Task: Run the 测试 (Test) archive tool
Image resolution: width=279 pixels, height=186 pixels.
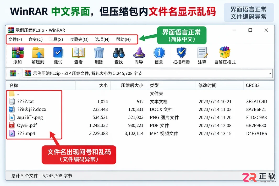Action: (58, 52)
